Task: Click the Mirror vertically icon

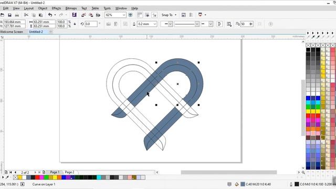Action: point(116,24)
